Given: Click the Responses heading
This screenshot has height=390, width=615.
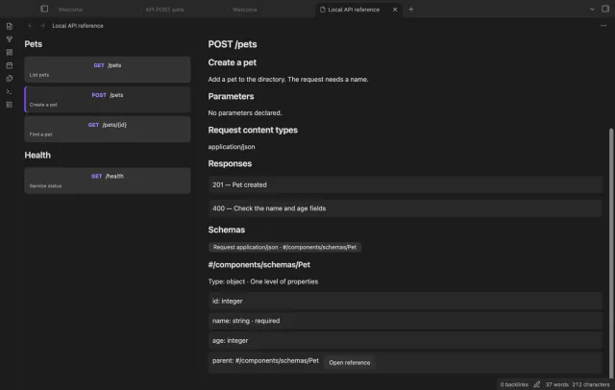Looking at the screenshot, I should [230, 164].
